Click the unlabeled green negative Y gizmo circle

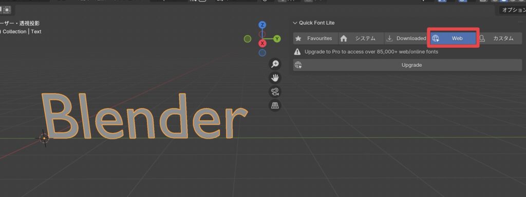(x=248, y=39)
